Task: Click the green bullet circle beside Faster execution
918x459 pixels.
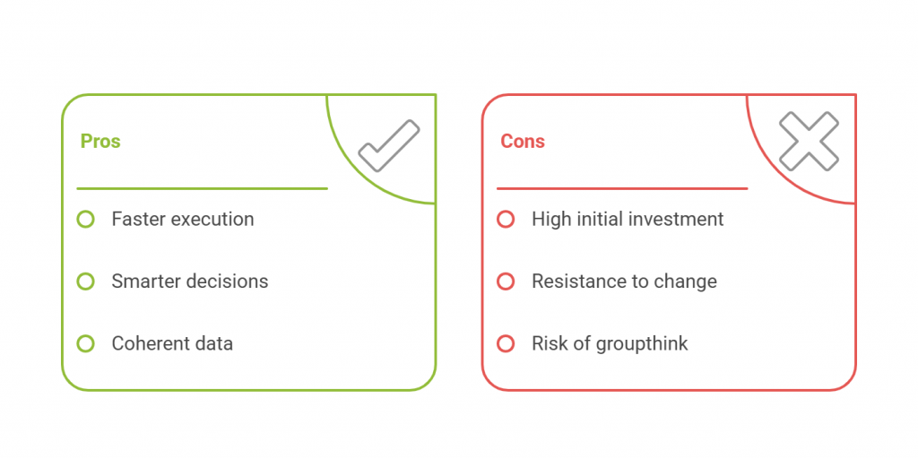Action: pos(85,219)
